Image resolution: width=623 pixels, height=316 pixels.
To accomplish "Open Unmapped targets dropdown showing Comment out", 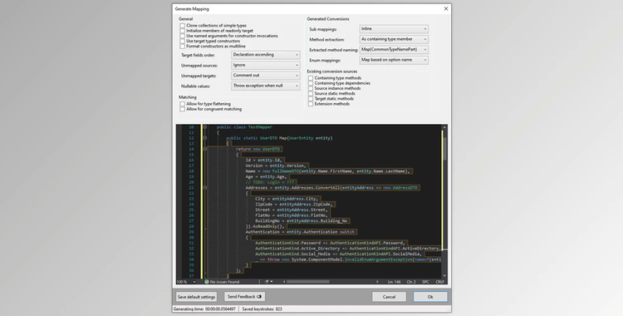I will [266, 75].
